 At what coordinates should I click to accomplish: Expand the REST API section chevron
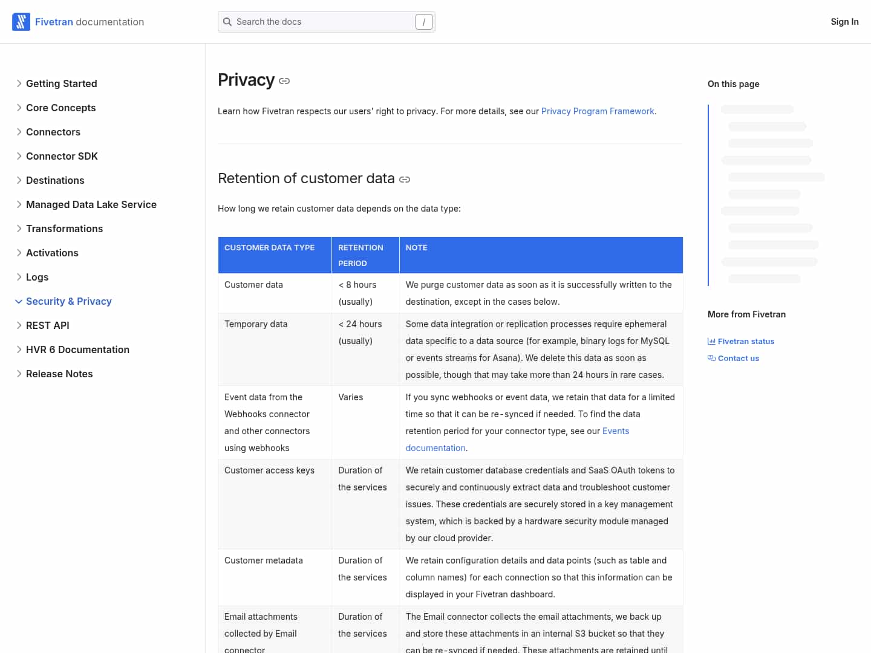(x=19, y=325)
